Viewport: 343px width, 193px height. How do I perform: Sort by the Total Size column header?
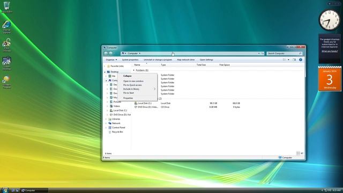[x=201, y=65]
